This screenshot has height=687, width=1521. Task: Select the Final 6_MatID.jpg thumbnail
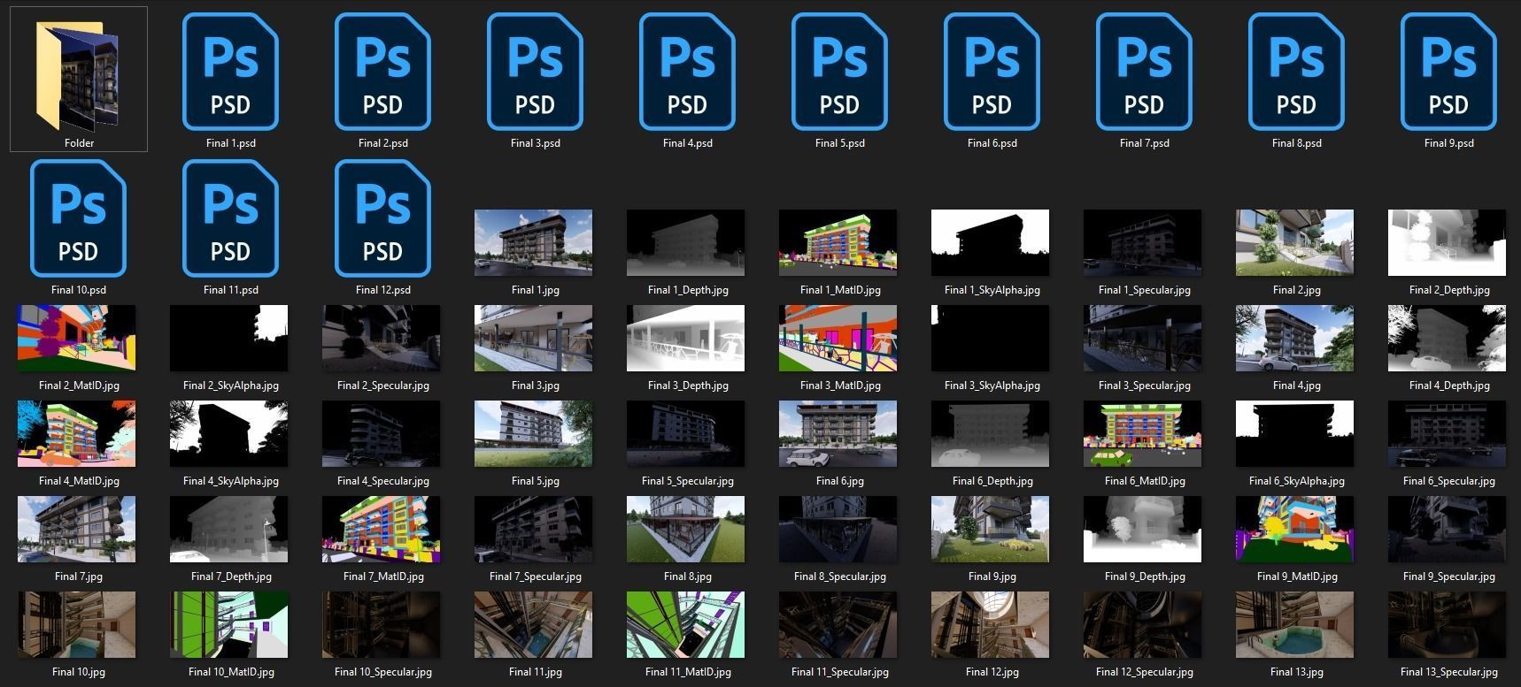pyautogui.click(x=1143, y=434)
